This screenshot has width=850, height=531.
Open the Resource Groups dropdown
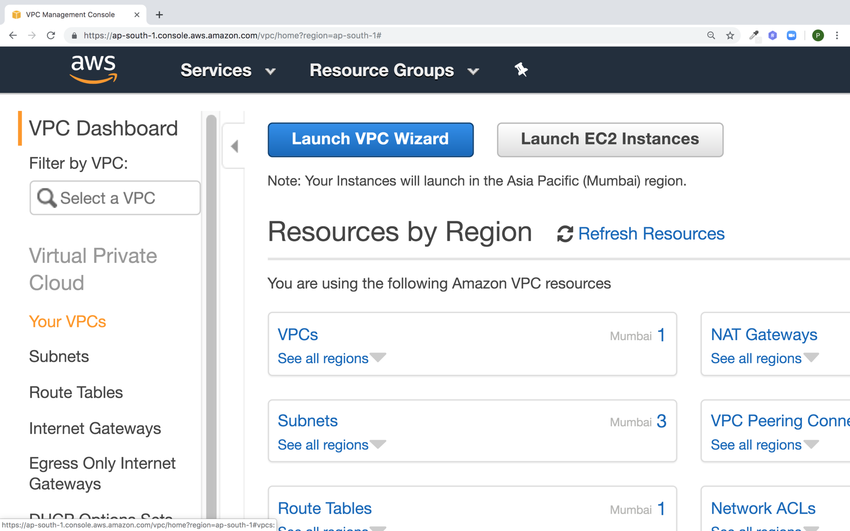394,70
